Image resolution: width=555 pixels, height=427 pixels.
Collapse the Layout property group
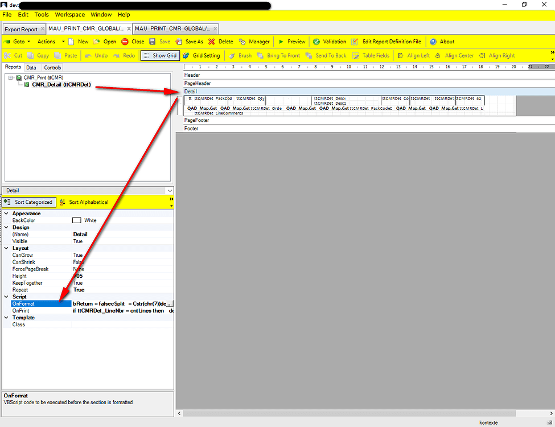coord(6,248)
